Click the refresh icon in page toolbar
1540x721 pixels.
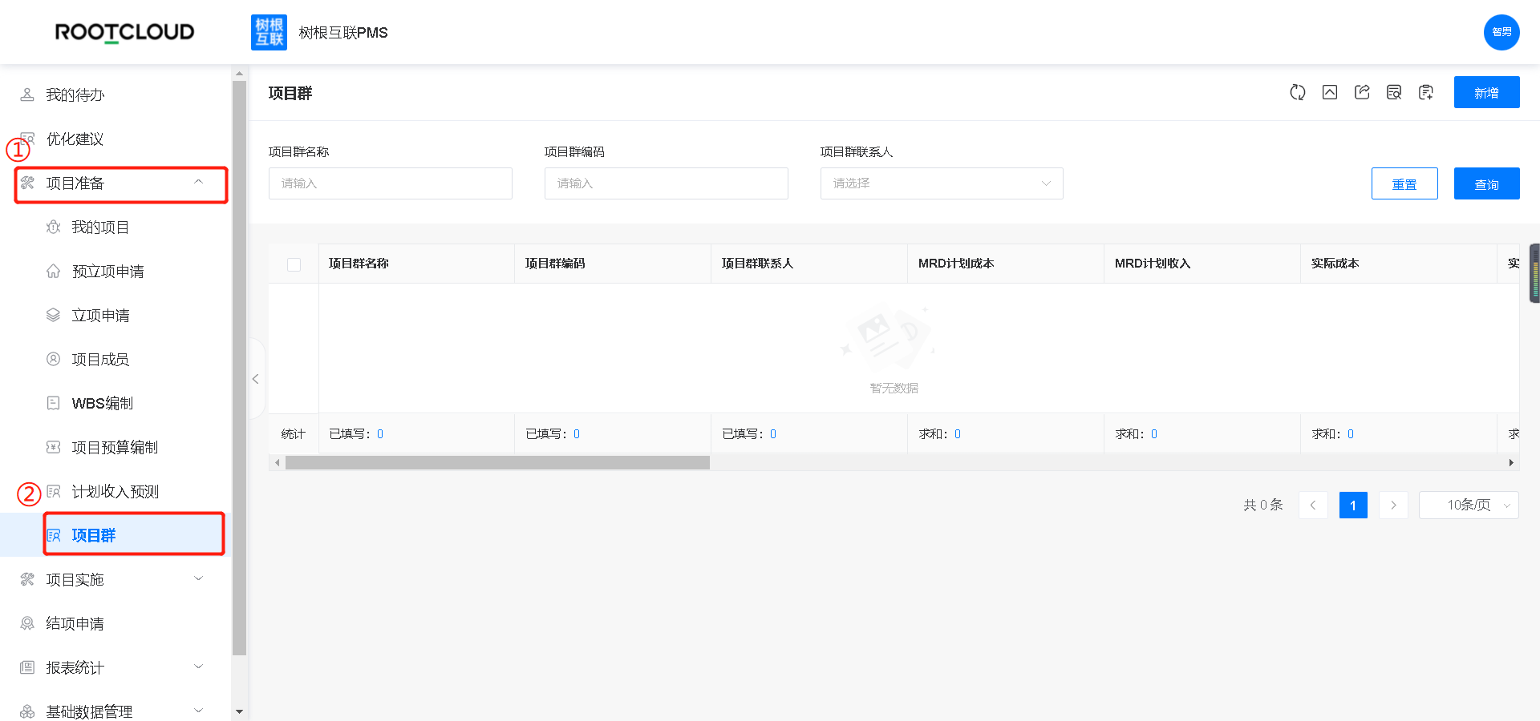(1298, 92)
